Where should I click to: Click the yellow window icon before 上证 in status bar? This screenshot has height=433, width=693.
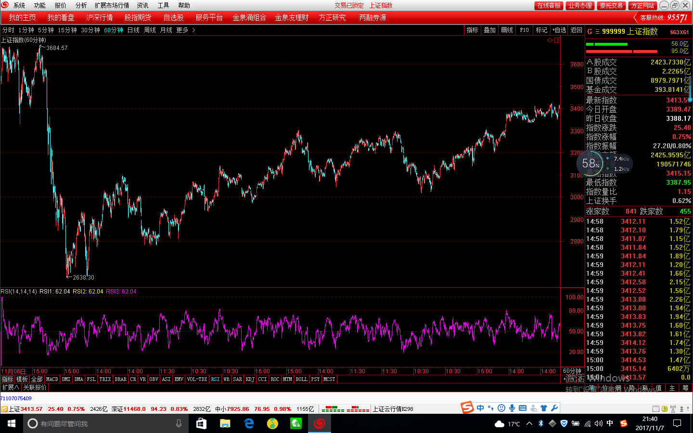[4, 409]
